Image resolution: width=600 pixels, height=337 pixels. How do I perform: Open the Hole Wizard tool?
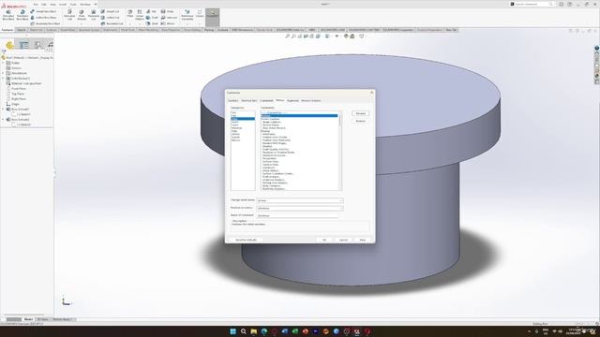click(82, 15)
